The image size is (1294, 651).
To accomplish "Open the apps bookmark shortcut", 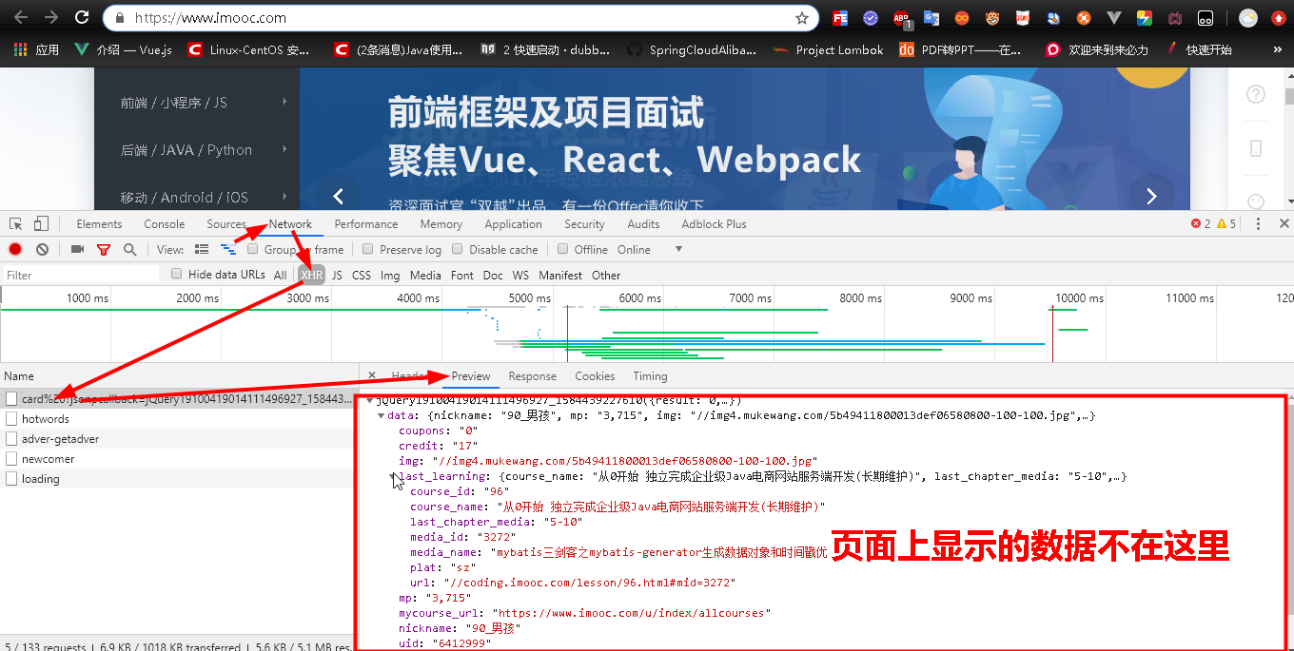I will coord(36,49).
